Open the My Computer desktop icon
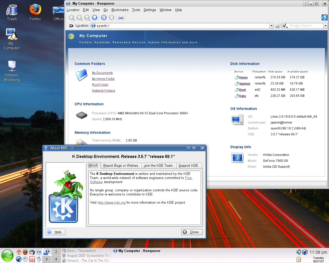 pyautogui.click(x=11, y=39)
